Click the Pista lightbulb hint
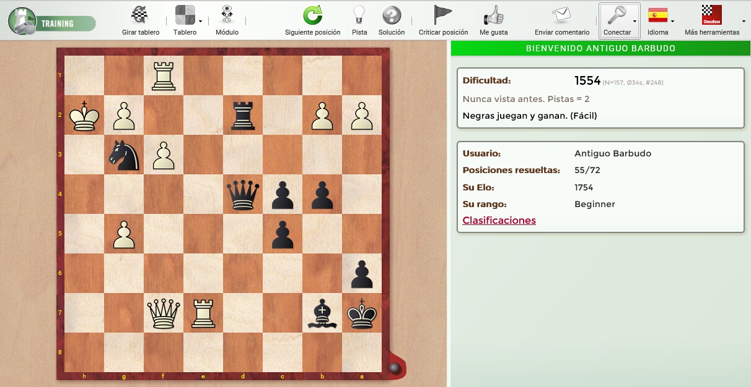This screenshot has width=751, height=387. pos(359,15)
